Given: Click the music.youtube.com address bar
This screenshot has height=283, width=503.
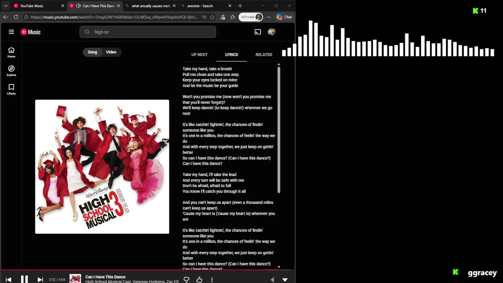Looking at the screenshot, I should click(x=114, y=17).
